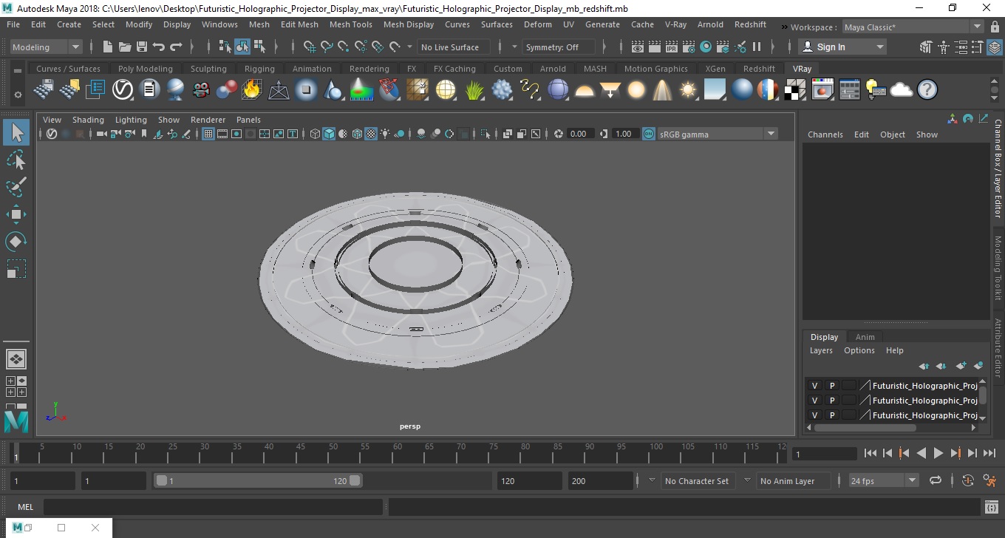Toggle auto keyframe at the bottom right
Image resolution: width=1005 pixels, height=538 pixels.
[x=968, y=480]
